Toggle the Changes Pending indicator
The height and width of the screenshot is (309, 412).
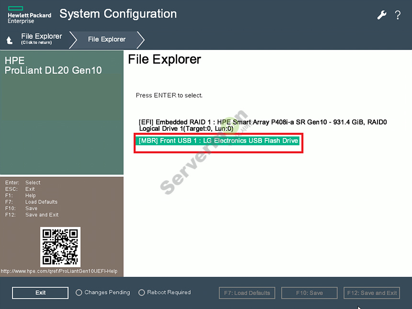[x=103, y=292]
